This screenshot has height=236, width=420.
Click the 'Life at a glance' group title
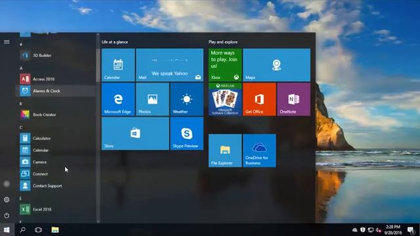point(115,42)
